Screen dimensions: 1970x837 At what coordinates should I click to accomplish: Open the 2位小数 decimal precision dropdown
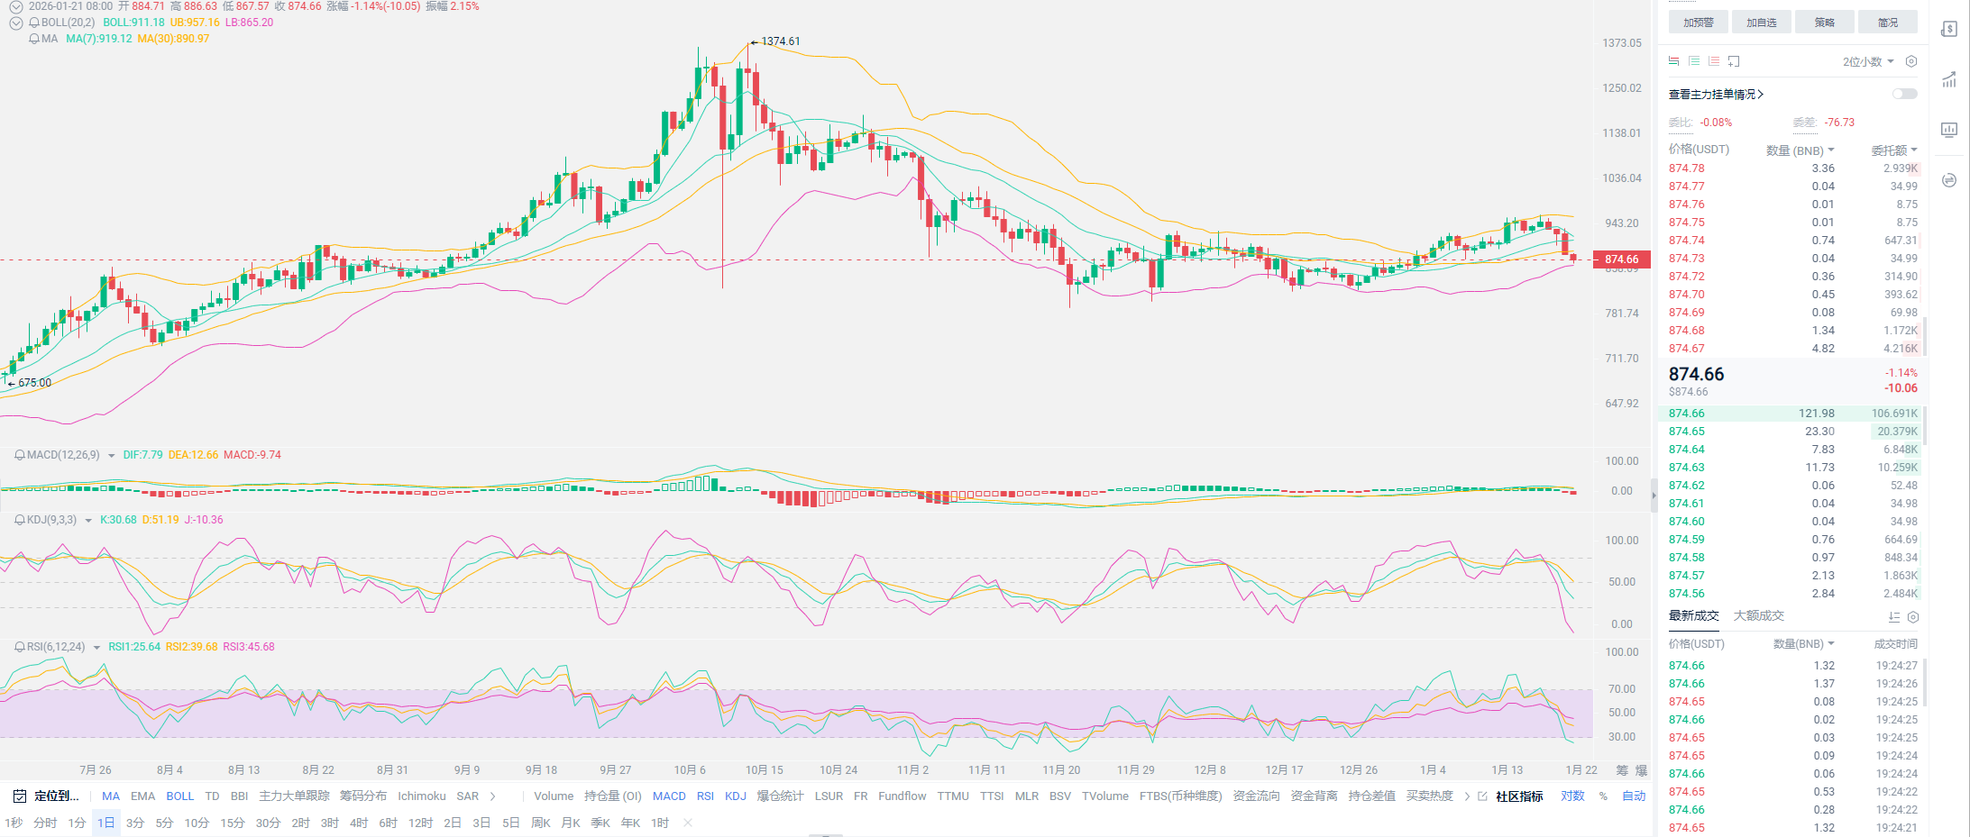[1867, 61]
